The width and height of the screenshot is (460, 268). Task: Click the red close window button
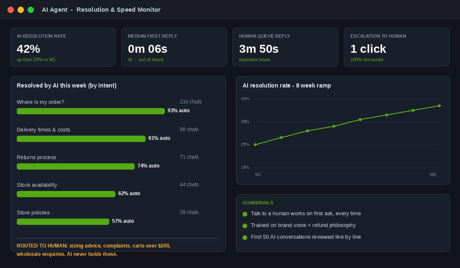pyautogui.click(x=10, y=10)
